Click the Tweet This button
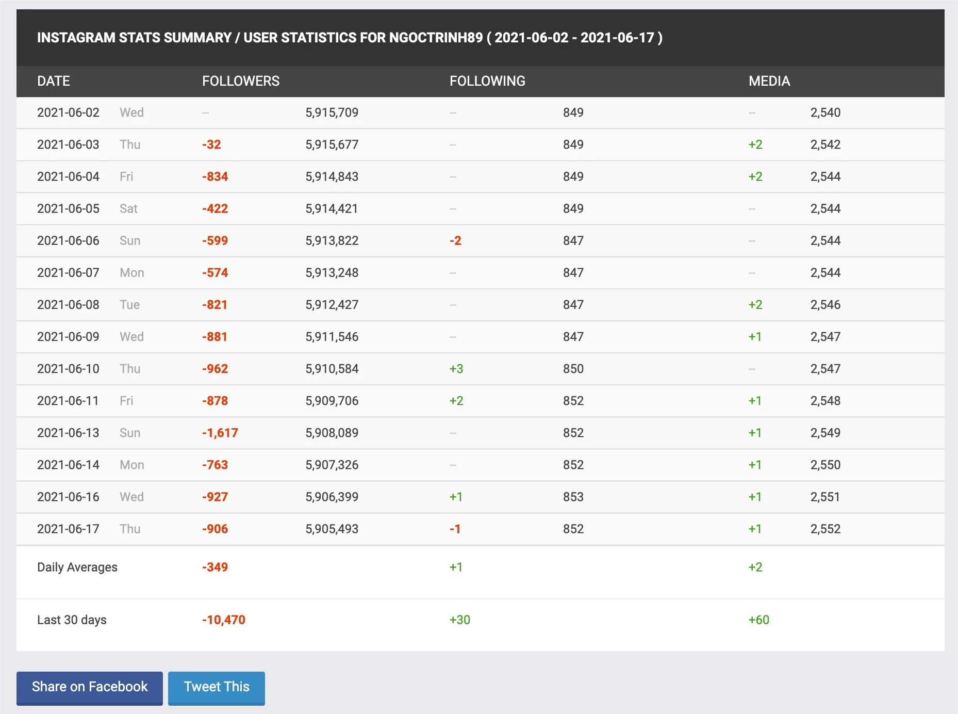 coord(217,688)
